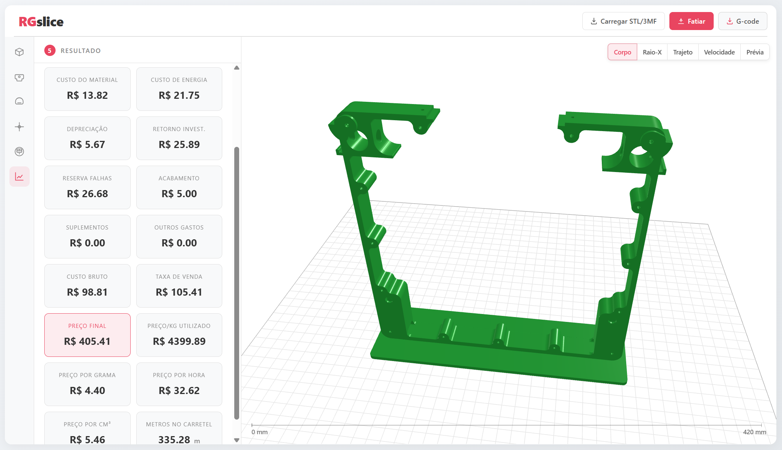Click scrollbar down arrow in results panel
Image resolution: width=782 pixels, height=450 pixels.
pyautogui.click(x=237, y=440)
